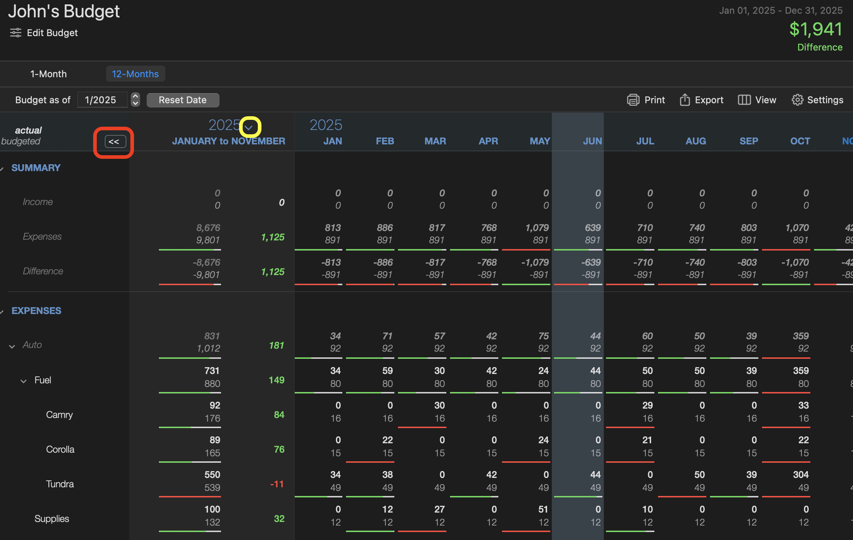Click the Edit Budget label
This screenshot has width=853, height=540.
(52, 33)
